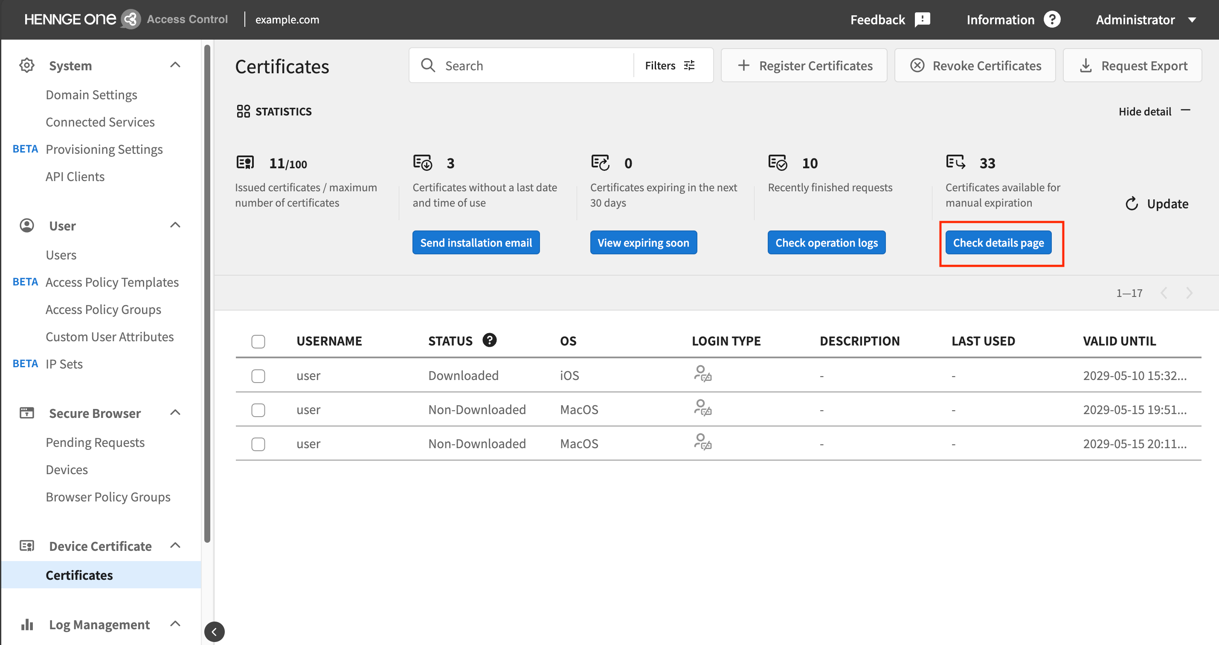Collapse the User section chevron
Image resolution: width=1219 pixels, height=645 pixels.
[x=175, y=225]
